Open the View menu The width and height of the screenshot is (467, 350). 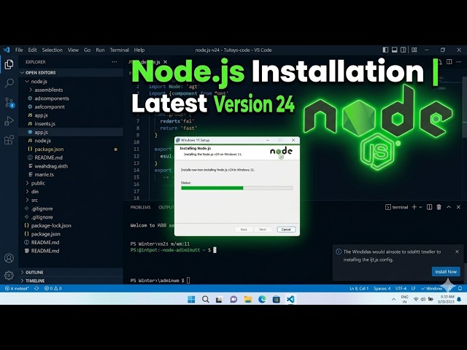[x=73, y=50]
